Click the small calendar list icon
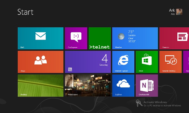Viewport: 189px width, 113px height. (x=70, y=69)
